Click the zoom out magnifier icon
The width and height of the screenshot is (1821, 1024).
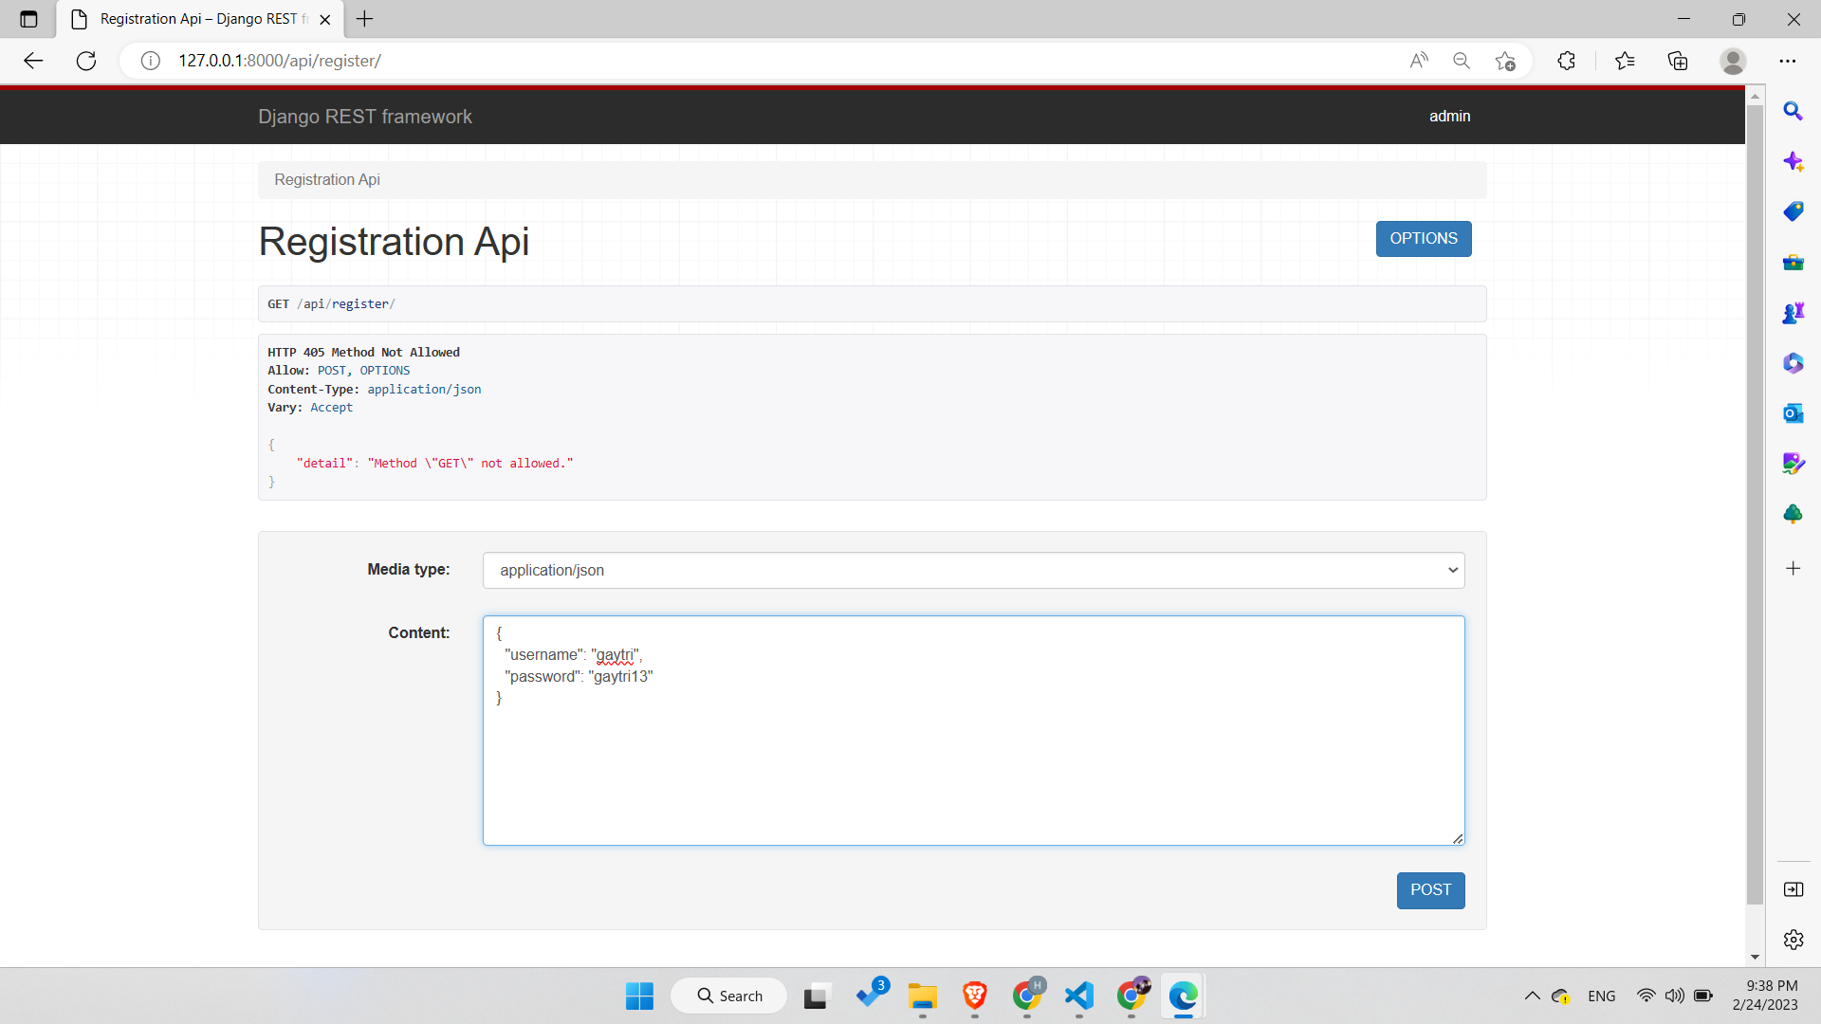click(x=1462, y=61)
